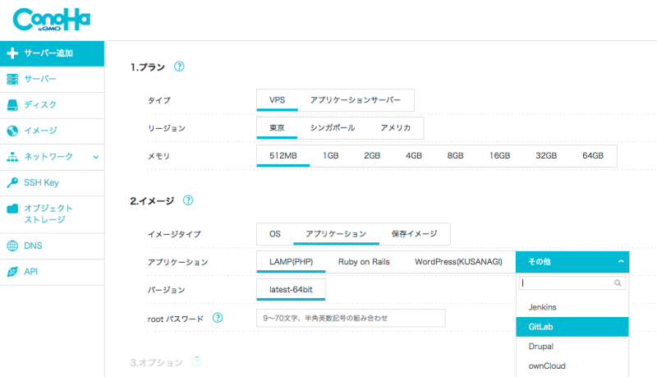Choose 東京 region
657x377 pixels.
[277, 128]
